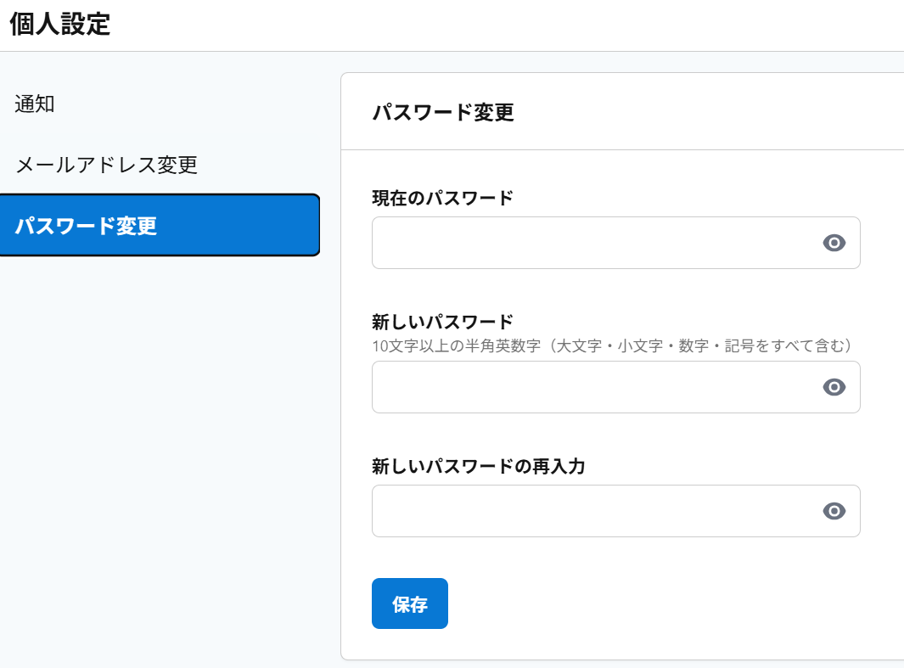The image size is (904, 668).
Task: Click the 新しいパスワード field label
Action: point(442,322)
